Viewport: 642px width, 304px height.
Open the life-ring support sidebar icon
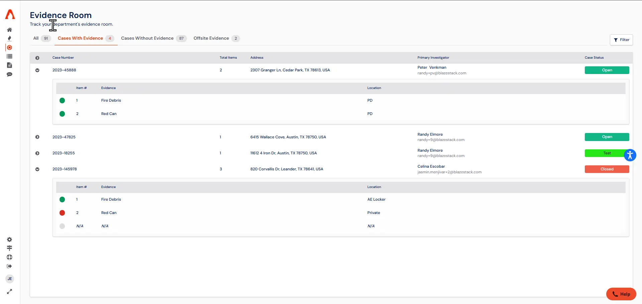[x=9, y=257]
